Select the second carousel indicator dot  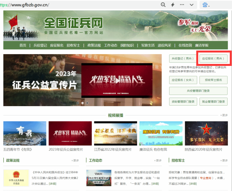pyautogui.click(x=82, y=103)
